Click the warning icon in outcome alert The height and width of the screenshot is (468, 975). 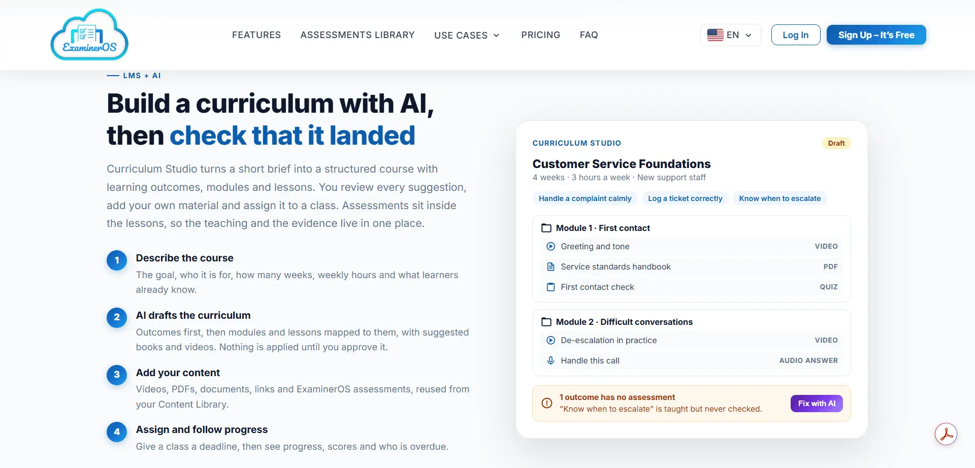click(x=547, y=403)
